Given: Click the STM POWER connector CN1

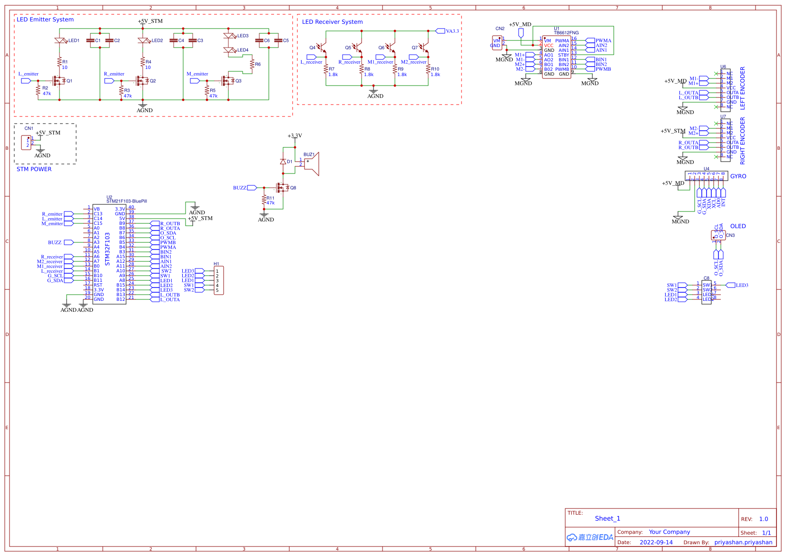Looking at the screenshot, I should click(x=27, y=143).
